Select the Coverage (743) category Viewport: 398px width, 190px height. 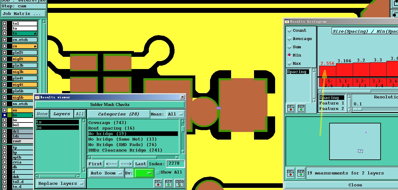click(133, 123)
